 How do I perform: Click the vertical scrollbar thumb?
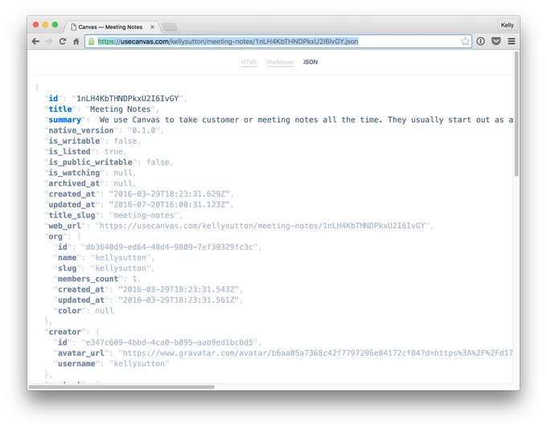pos(516,114)
